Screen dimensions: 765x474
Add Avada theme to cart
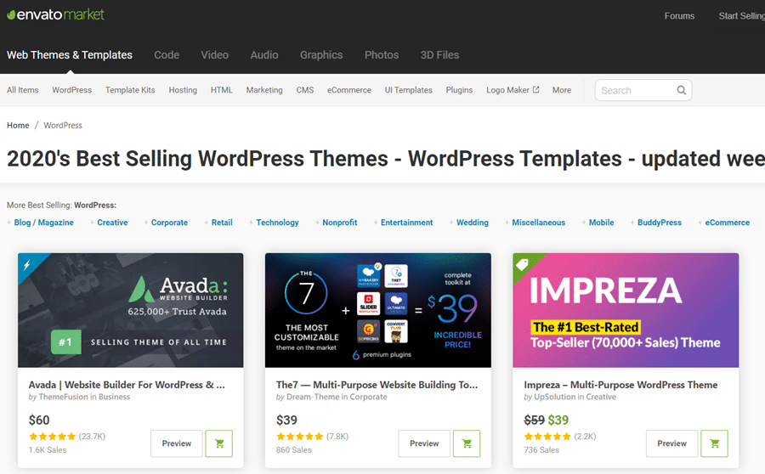218,443
